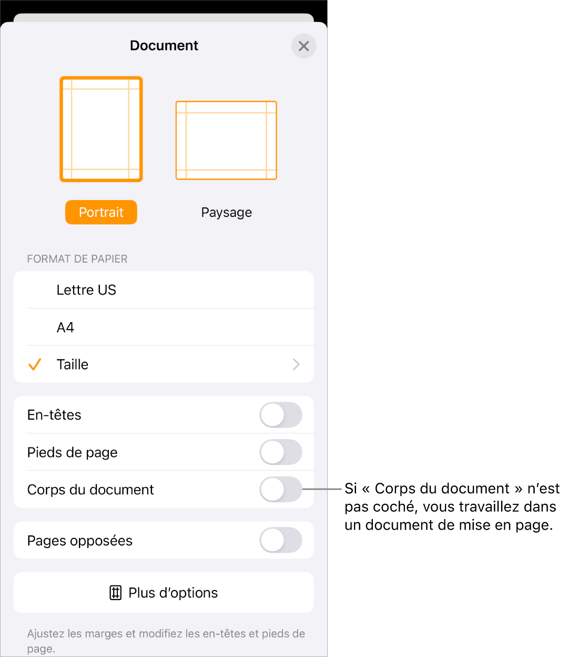Click the Corps du document label

point(90,490)
